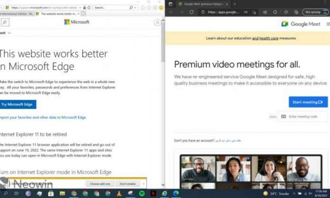
Task: Expand the Internet Explorer search provider dropdown
Action: pos(135,7)
